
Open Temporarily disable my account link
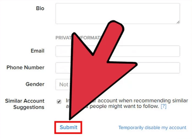(x=152, y=127)
